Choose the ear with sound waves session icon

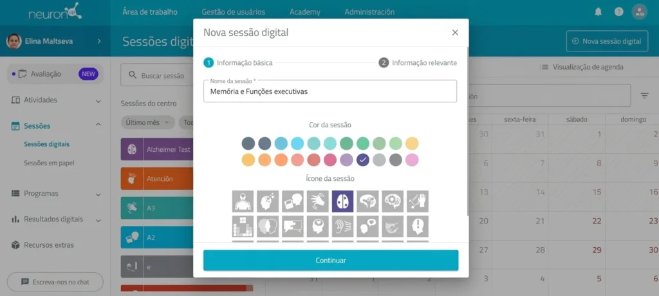point(342,227)
